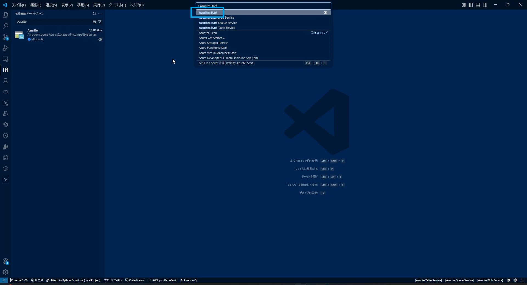
Task: Open the Run and Debug view
Action: (x=5, y=48)
